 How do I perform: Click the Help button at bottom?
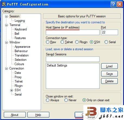pos(38,115)
